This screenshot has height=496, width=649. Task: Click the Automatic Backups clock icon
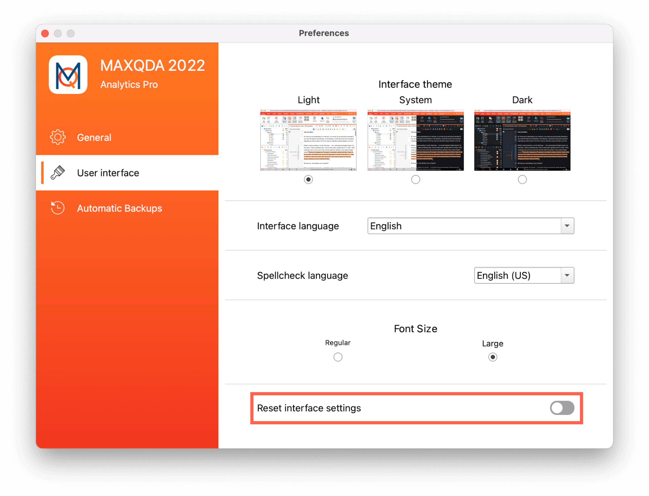(x=58, y=208)
